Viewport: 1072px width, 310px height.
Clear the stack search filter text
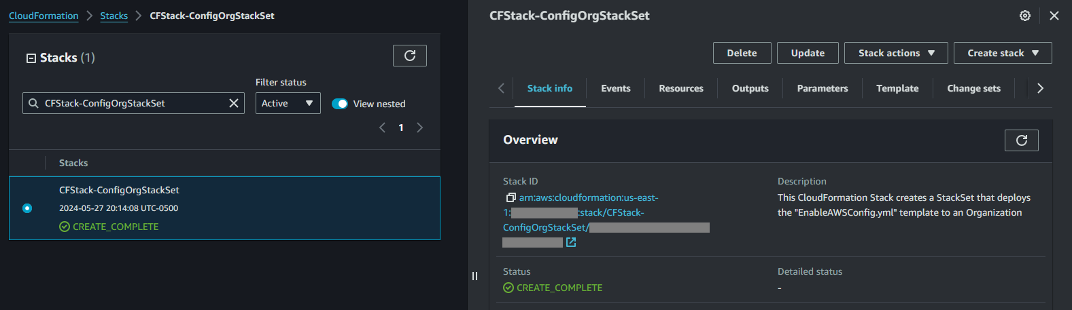234,103
